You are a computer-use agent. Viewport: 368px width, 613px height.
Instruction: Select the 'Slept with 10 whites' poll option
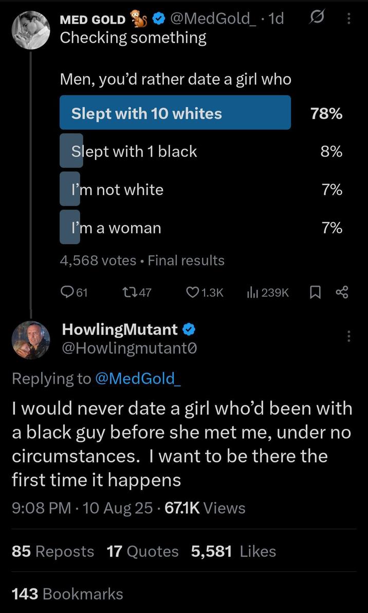(175, 113)
